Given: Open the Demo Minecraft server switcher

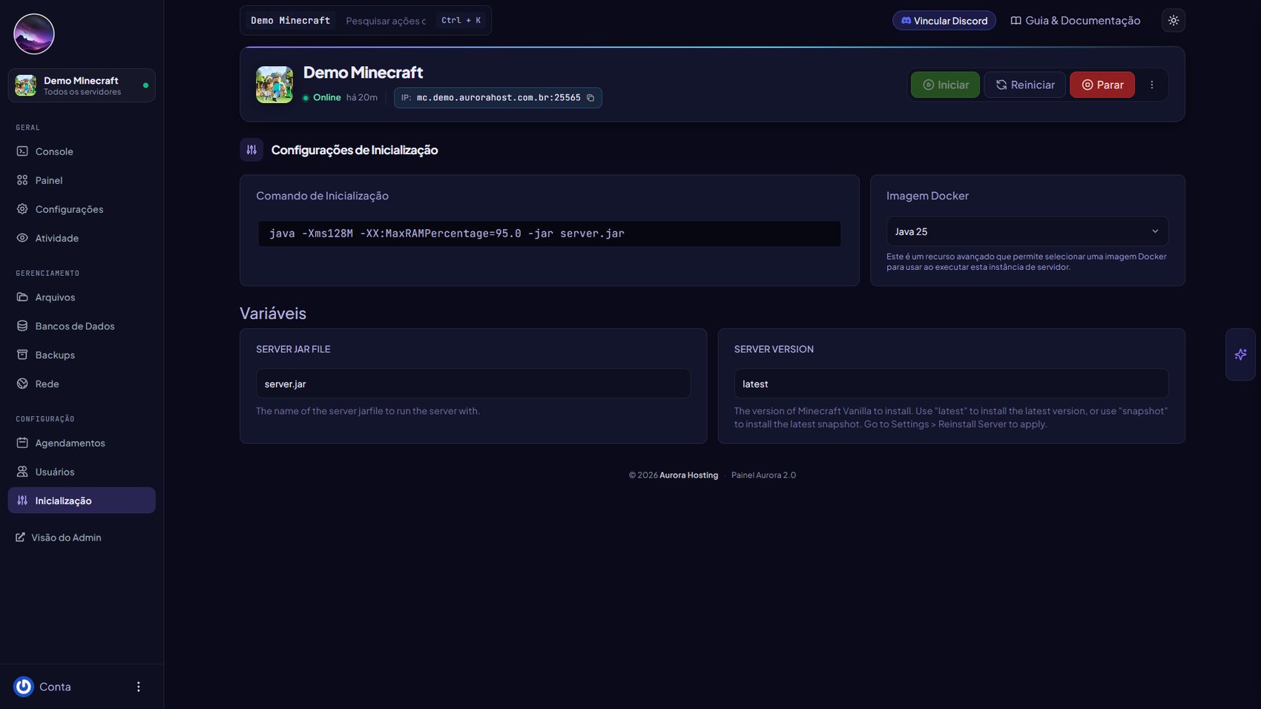Looking at the screenshot, I should point(82,85).
